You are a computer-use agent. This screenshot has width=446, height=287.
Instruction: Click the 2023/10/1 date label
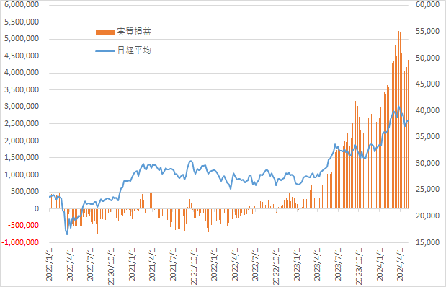point(359,266)
